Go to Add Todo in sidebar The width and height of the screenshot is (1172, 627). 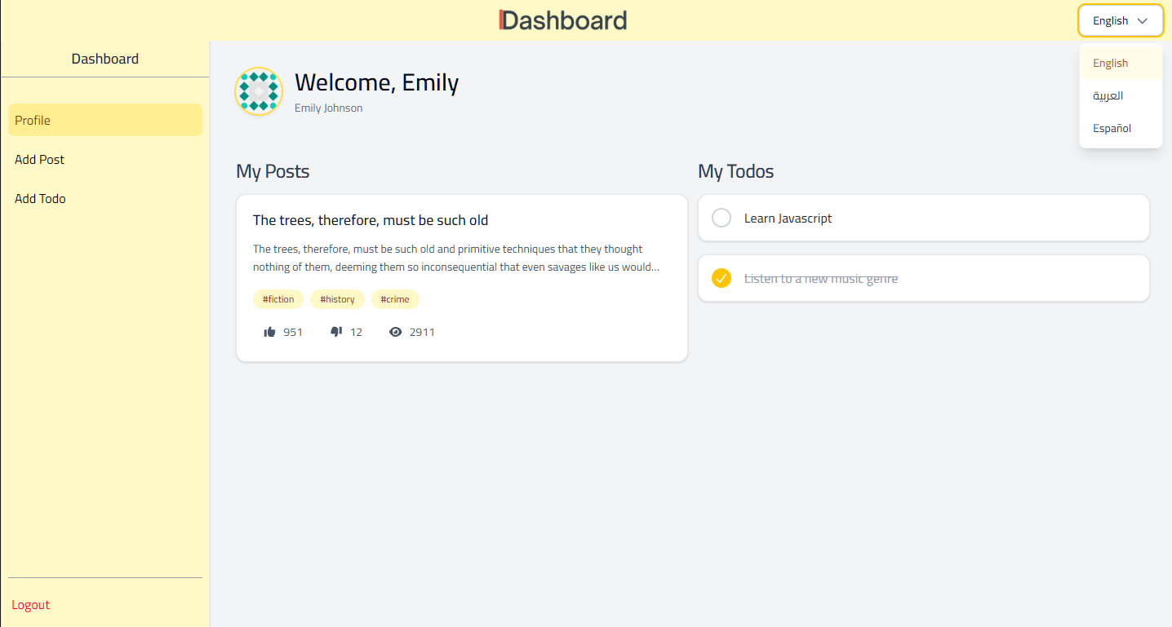pos(105,198)
